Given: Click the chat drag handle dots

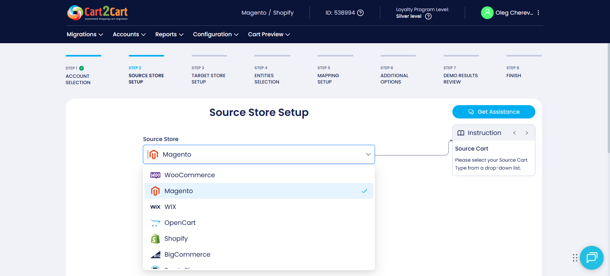Looking at the screenshot, I should click(x=575, y=258).
